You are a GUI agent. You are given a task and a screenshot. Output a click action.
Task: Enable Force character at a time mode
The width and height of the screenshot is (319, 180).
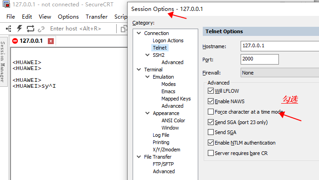coord(211,112)
